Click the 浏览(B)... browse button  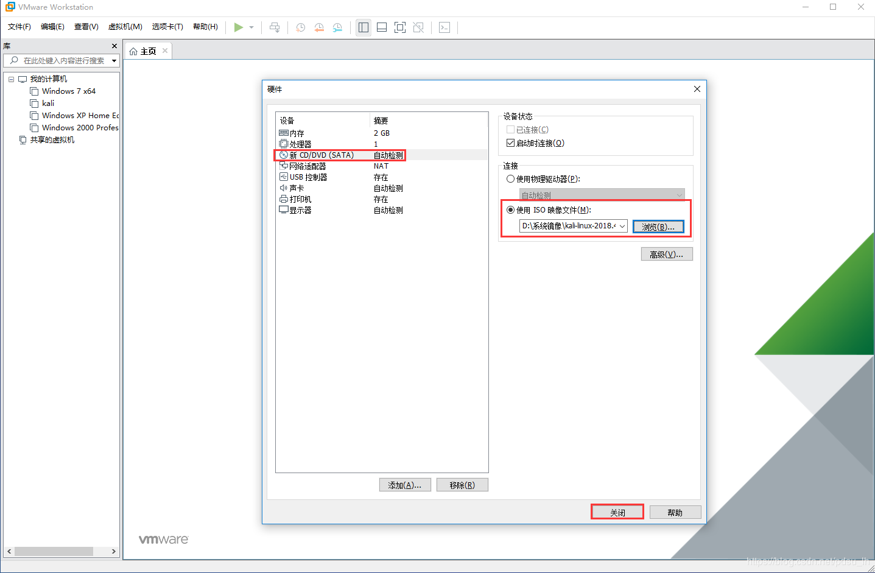click(x=658, y=227)
